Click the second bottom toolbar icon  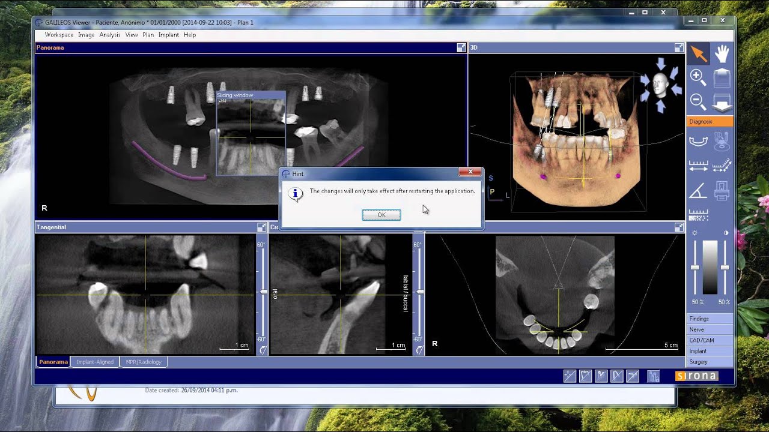pyautogui.click(x=585, y=376)
